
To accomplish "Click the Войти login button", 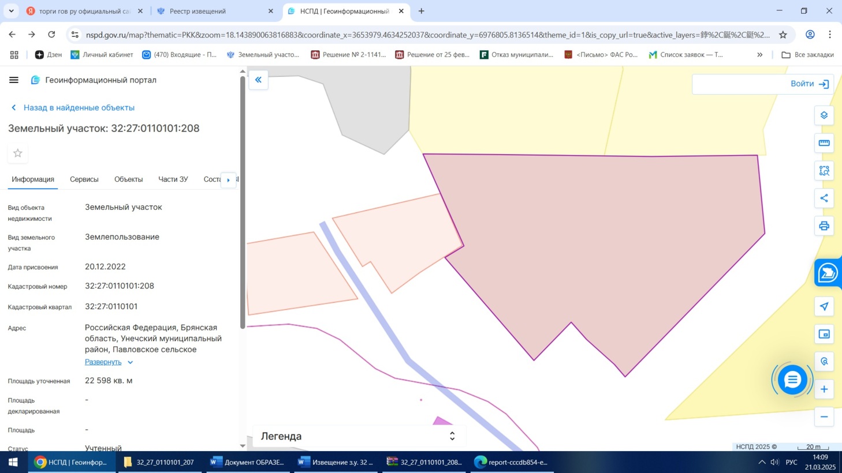I will click(x=809, y=84).
